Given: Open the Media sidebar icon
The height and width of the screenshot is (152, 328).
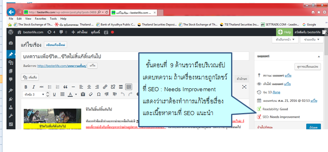Looking at the screenshot, I should click(x=11, y=62).
